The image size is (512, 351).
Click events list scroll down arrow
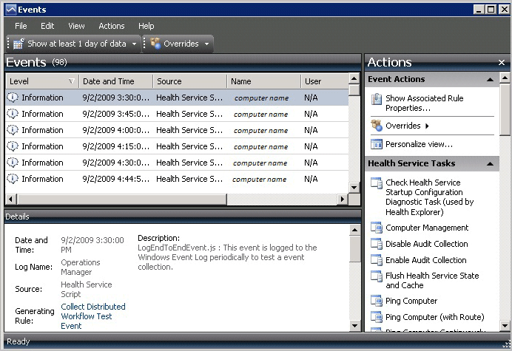tap(354, 188)
